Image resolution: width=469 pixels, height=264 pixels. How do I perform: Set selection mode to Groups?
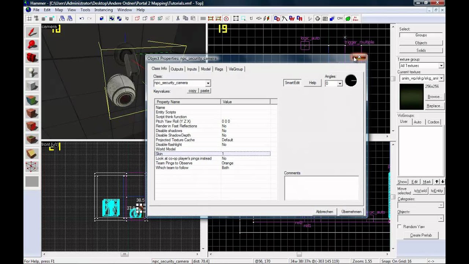click(421, 35)
